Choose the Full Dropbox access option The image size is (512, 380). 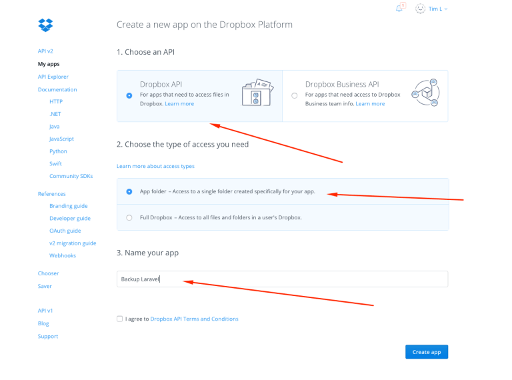point(129,217)
